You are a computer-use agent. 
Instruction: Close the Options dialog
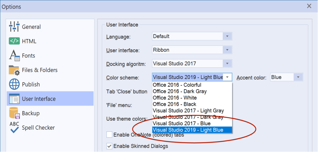[309, 6]
